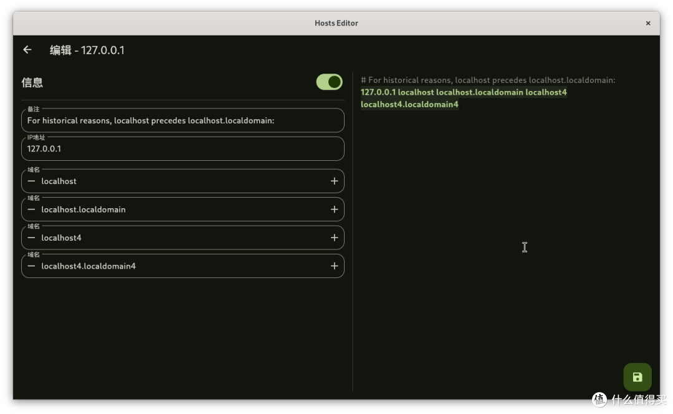This screenshot has height=414, width=673.
Task: Add domain after localhost with plus icon
Action: coord(335,181)
